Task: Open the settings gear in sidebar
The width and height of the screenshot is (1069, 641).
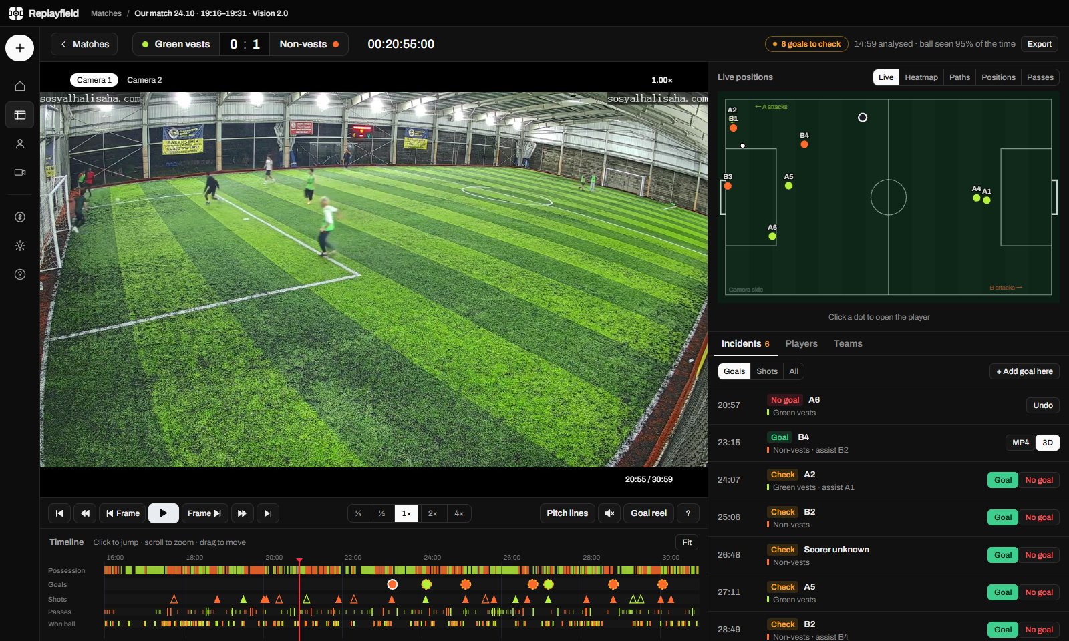Action: click(20, 246)
